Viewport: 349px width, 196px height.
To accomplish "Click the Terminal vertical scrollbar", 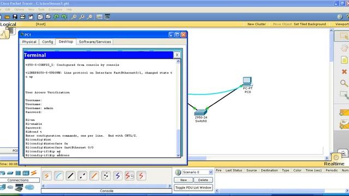I will tap(178, 108).
